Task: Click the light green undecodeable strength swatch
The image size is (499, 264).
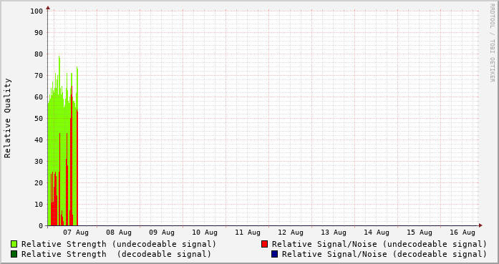Action: coord(14,244)
